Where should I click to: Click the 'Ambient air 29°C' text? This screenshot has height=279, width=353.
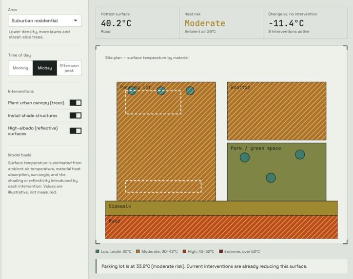pyautogui.click(x=200, y=32)
